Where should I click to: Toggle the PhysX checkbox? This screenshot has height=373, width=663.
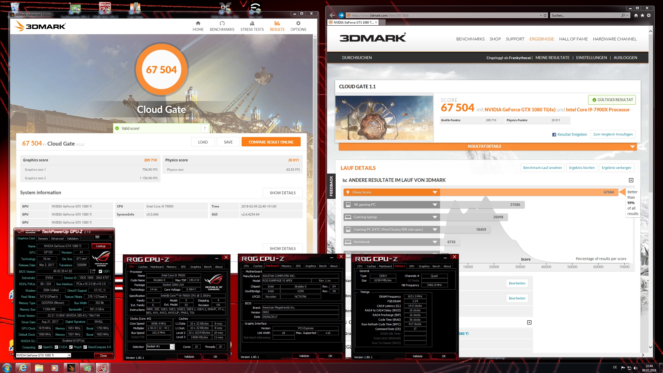pyautogui.click(x=71, y=347)
